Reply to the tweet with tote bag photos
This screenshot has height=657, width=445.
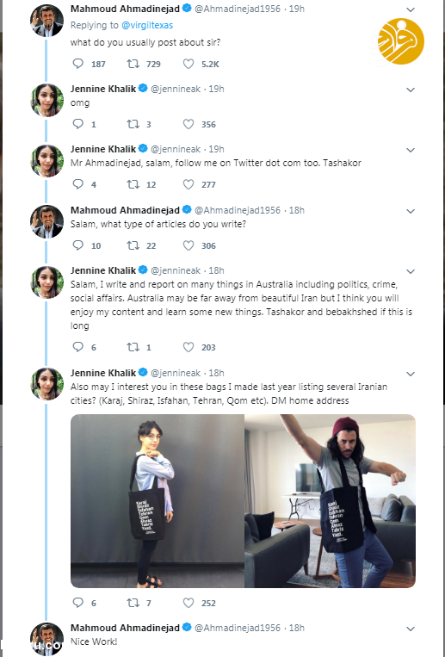coord(78,603)
